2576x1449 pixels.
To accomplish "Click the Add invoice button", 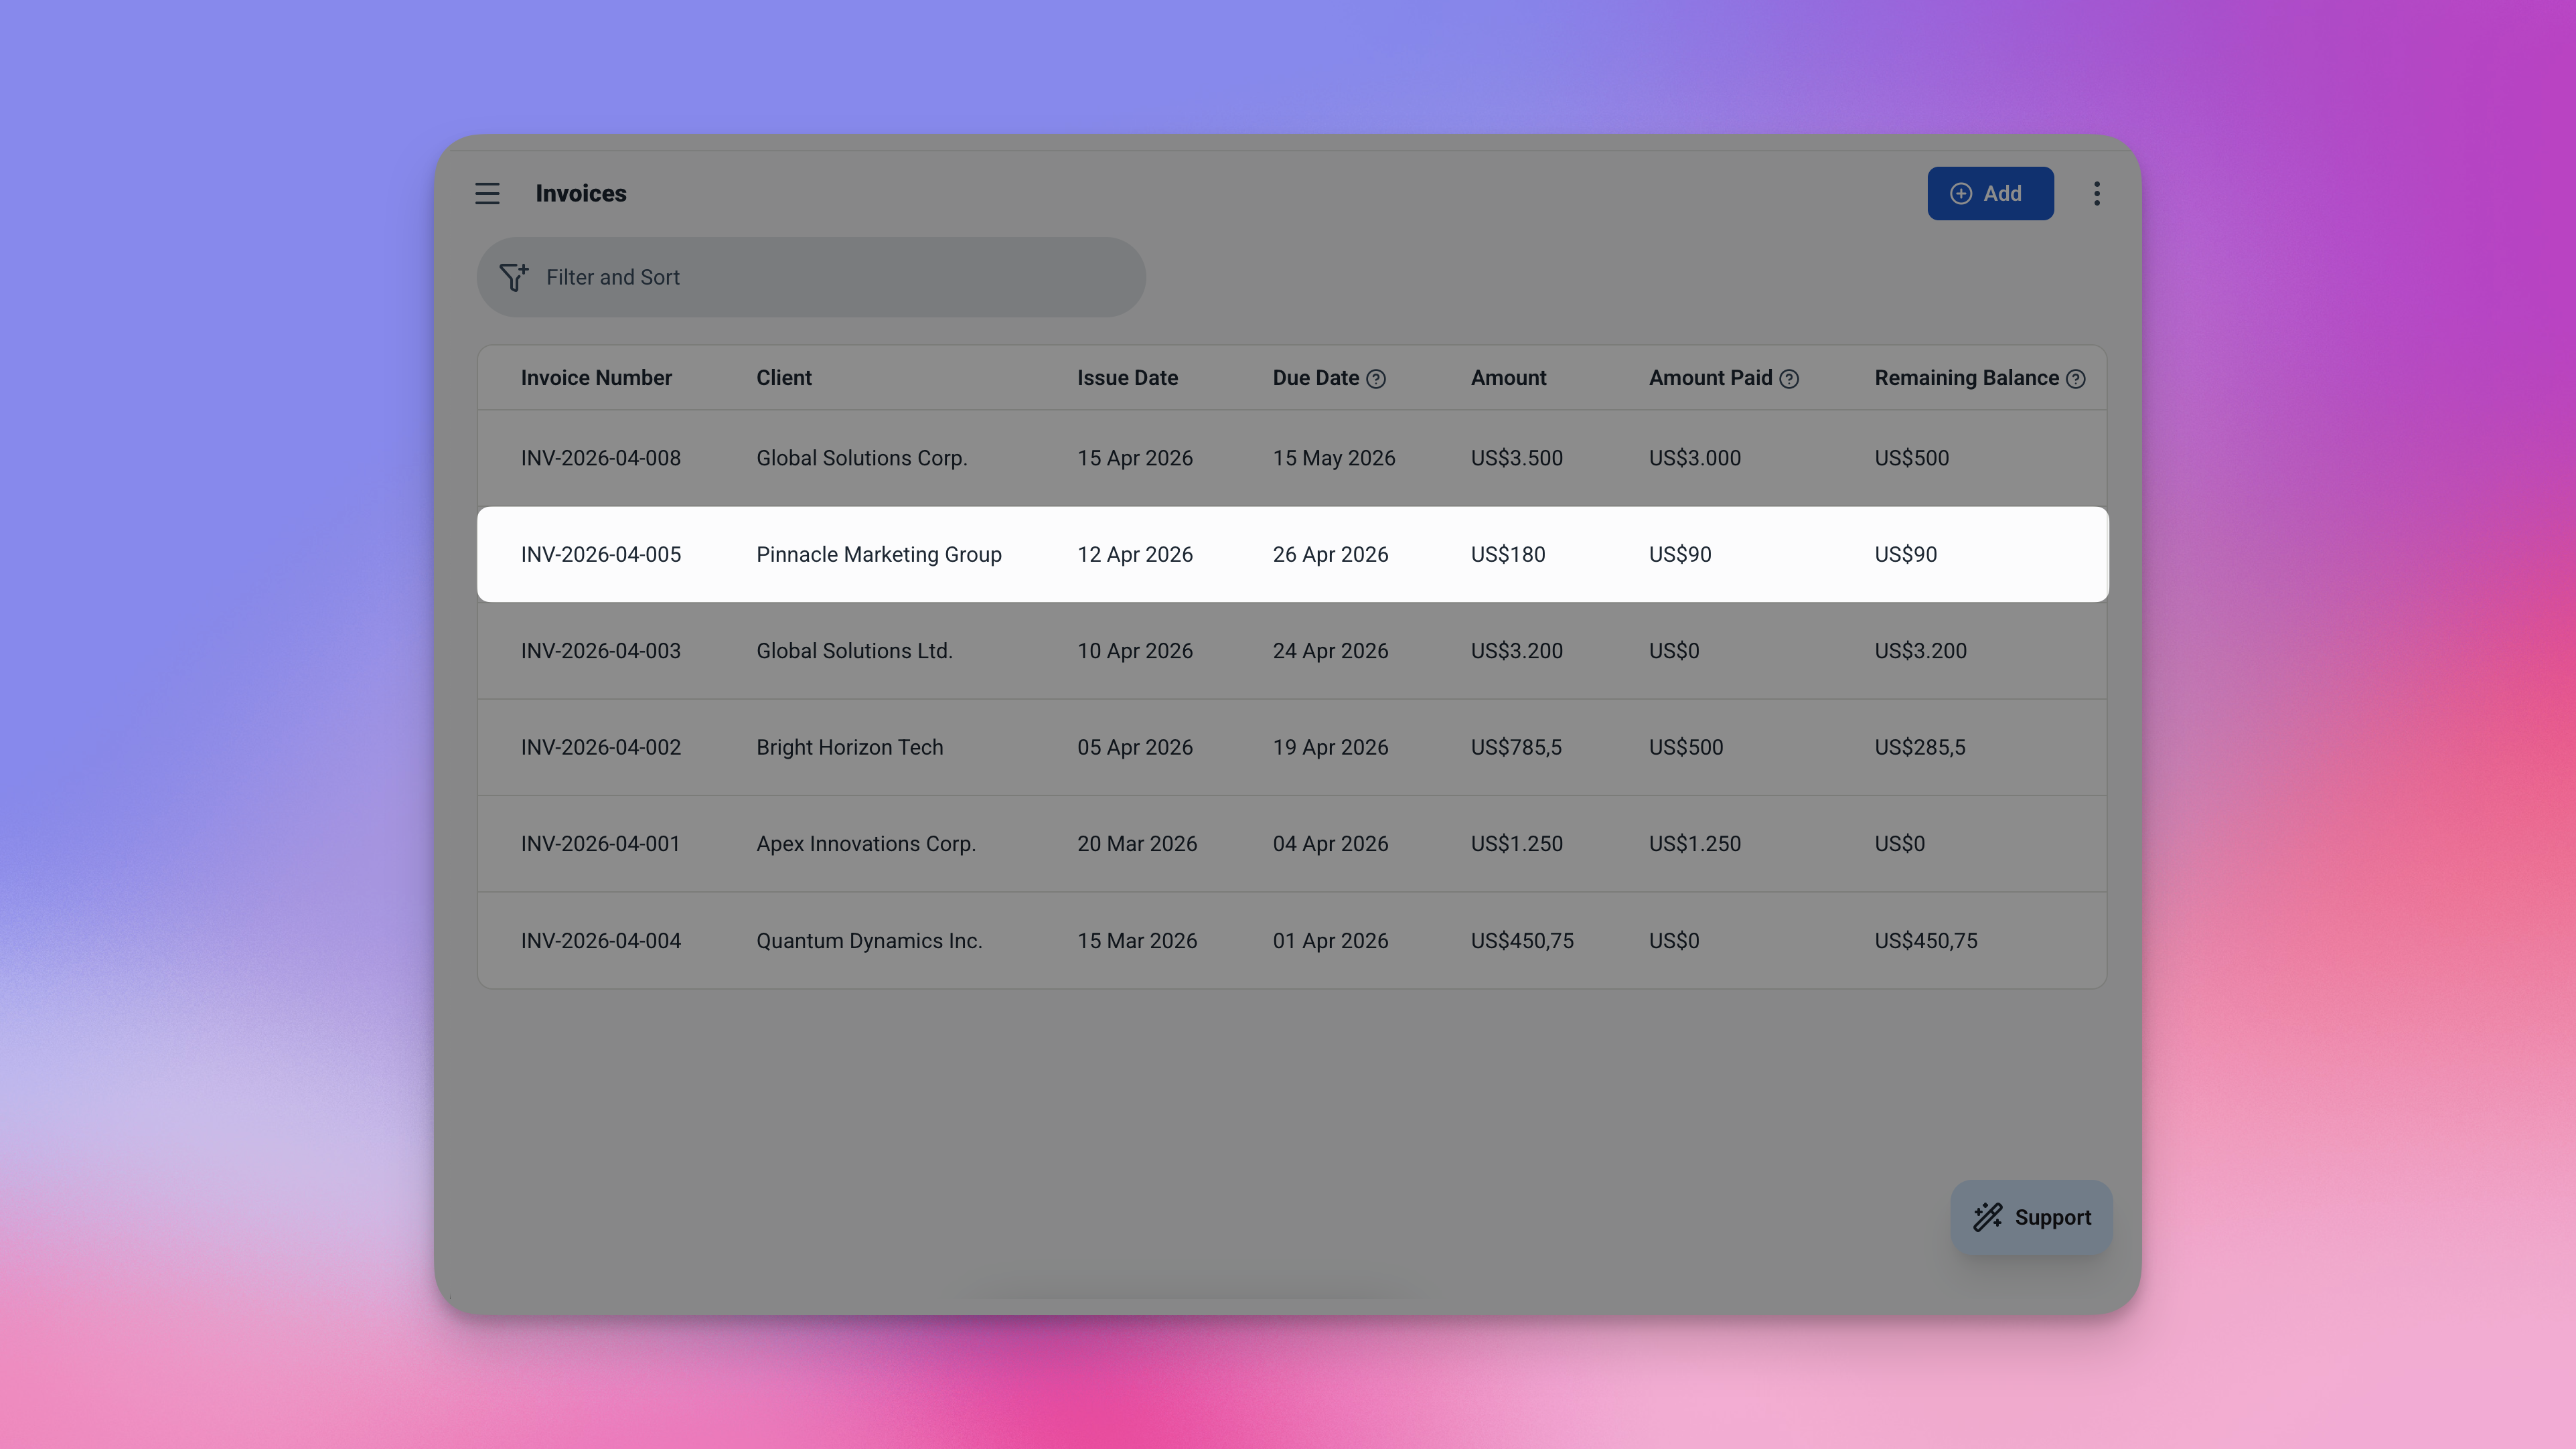I will click(x=1990, y=194).
